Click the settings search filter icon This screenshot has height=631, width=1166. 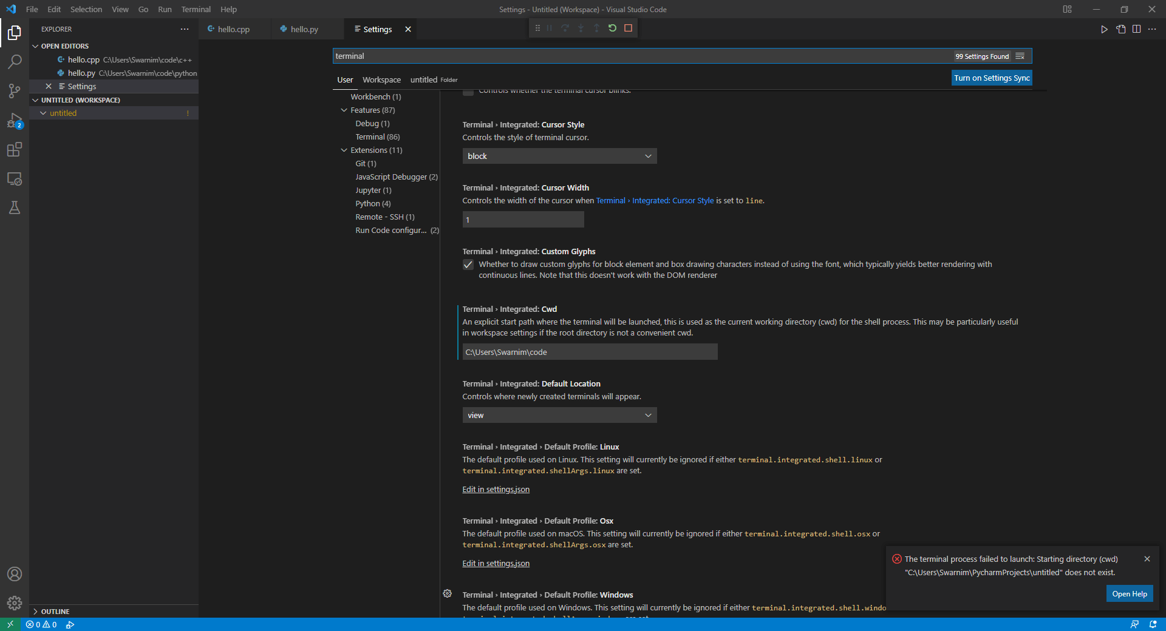pyautogui.click(x=1020, y=56)
